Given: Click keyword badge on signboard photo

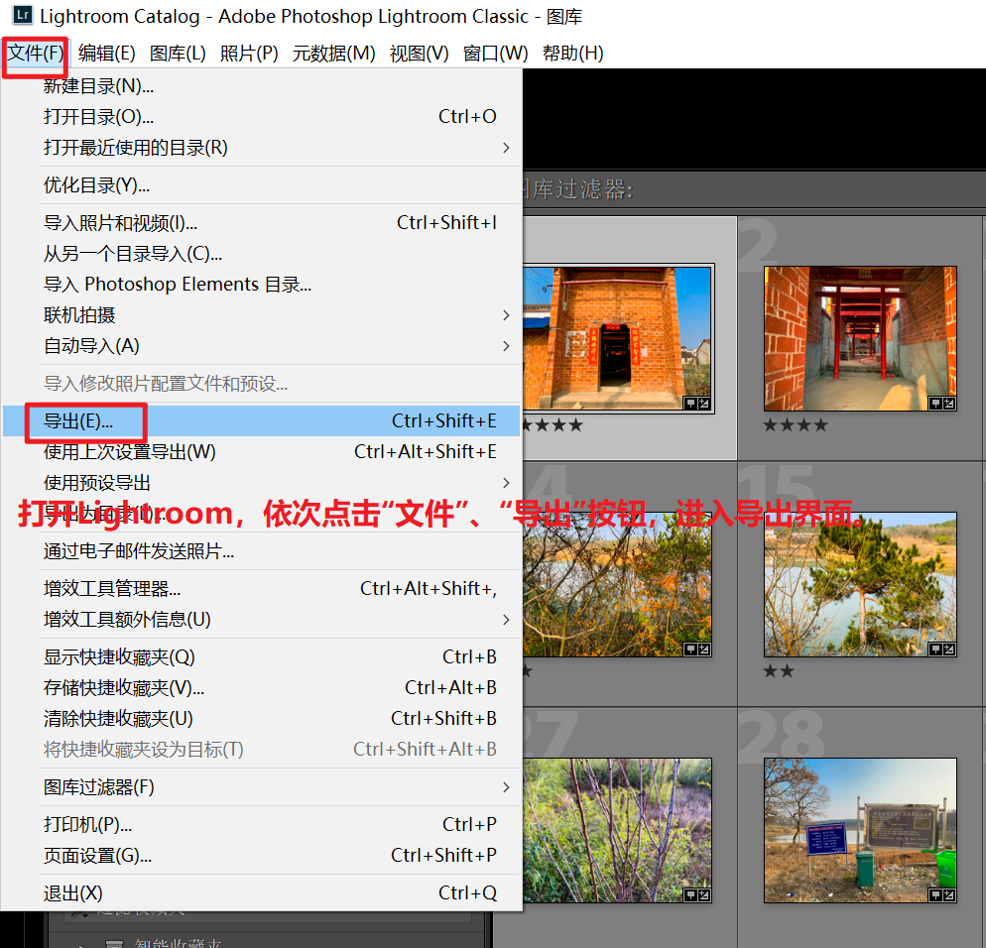Looking at the screenshot, I should [x=935, y=895].
